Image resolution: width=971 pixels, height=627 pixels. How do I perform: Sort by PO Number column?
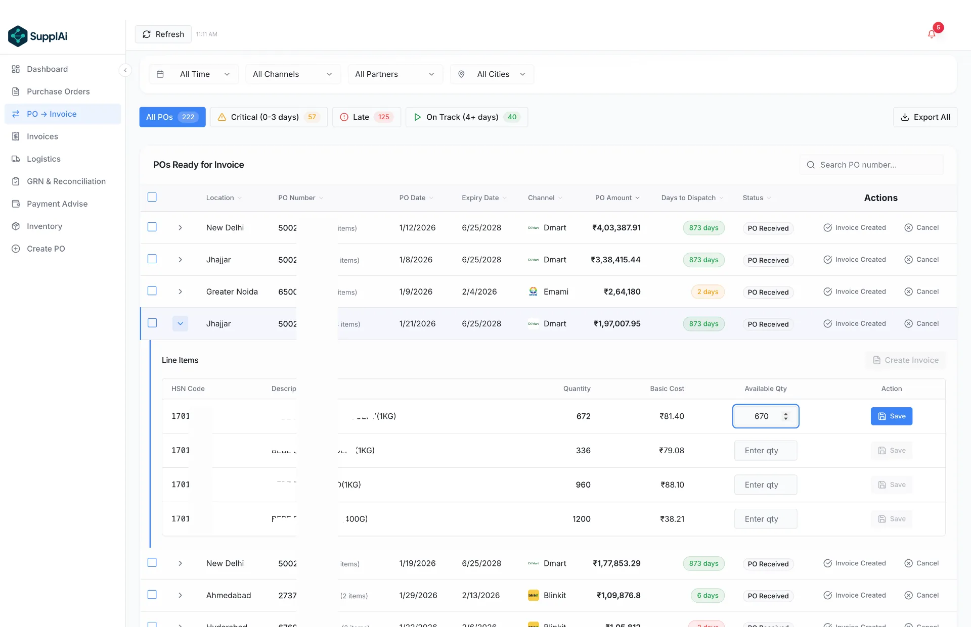point(300,198)
